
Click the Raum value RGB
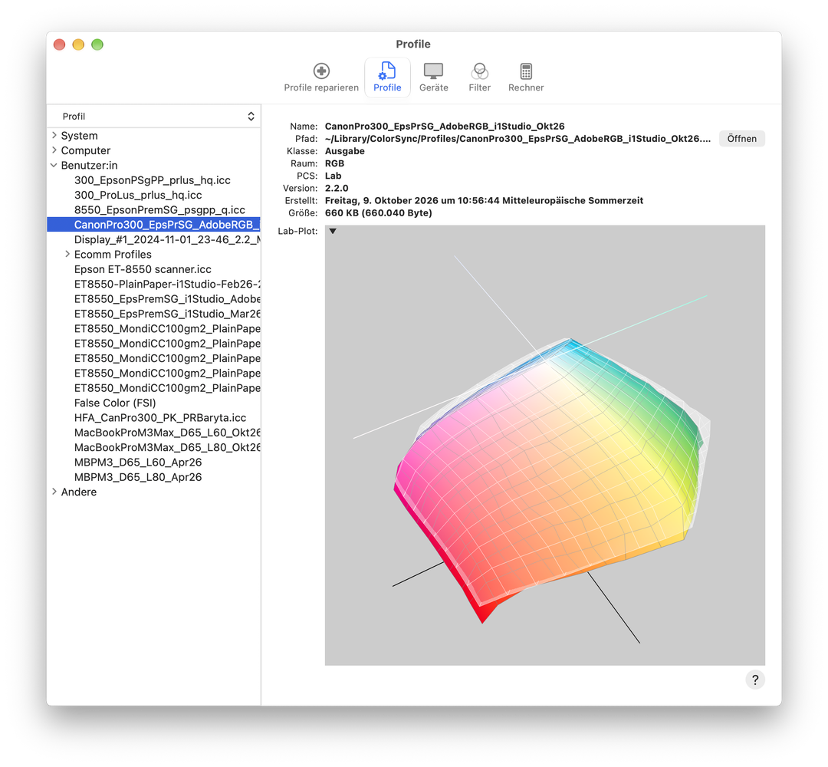[334, 163]
